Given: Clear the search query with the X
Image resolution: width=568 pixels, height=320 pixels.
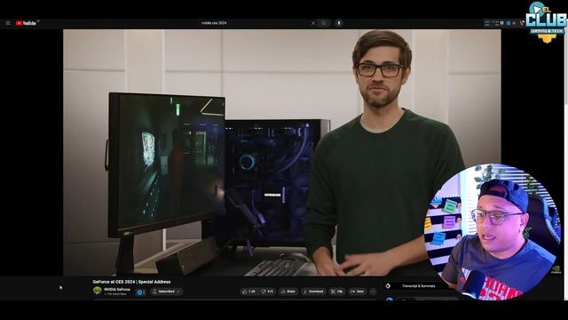Looking at the screenshot, I should coord(313,23).
